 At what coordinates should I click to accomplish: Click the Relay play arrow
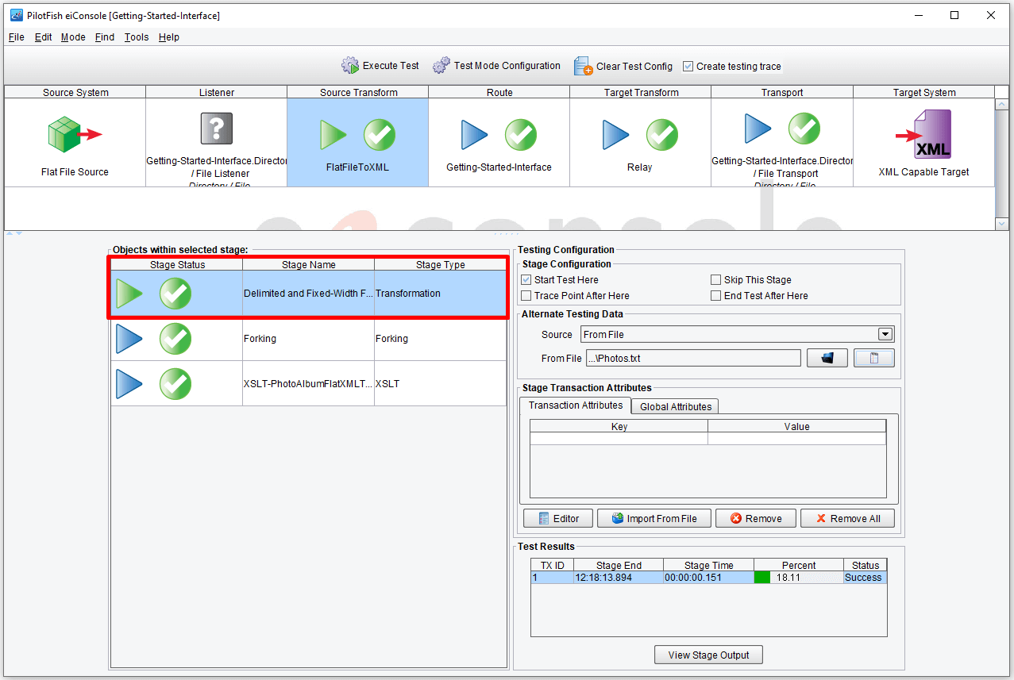click(x=616, y=135)
